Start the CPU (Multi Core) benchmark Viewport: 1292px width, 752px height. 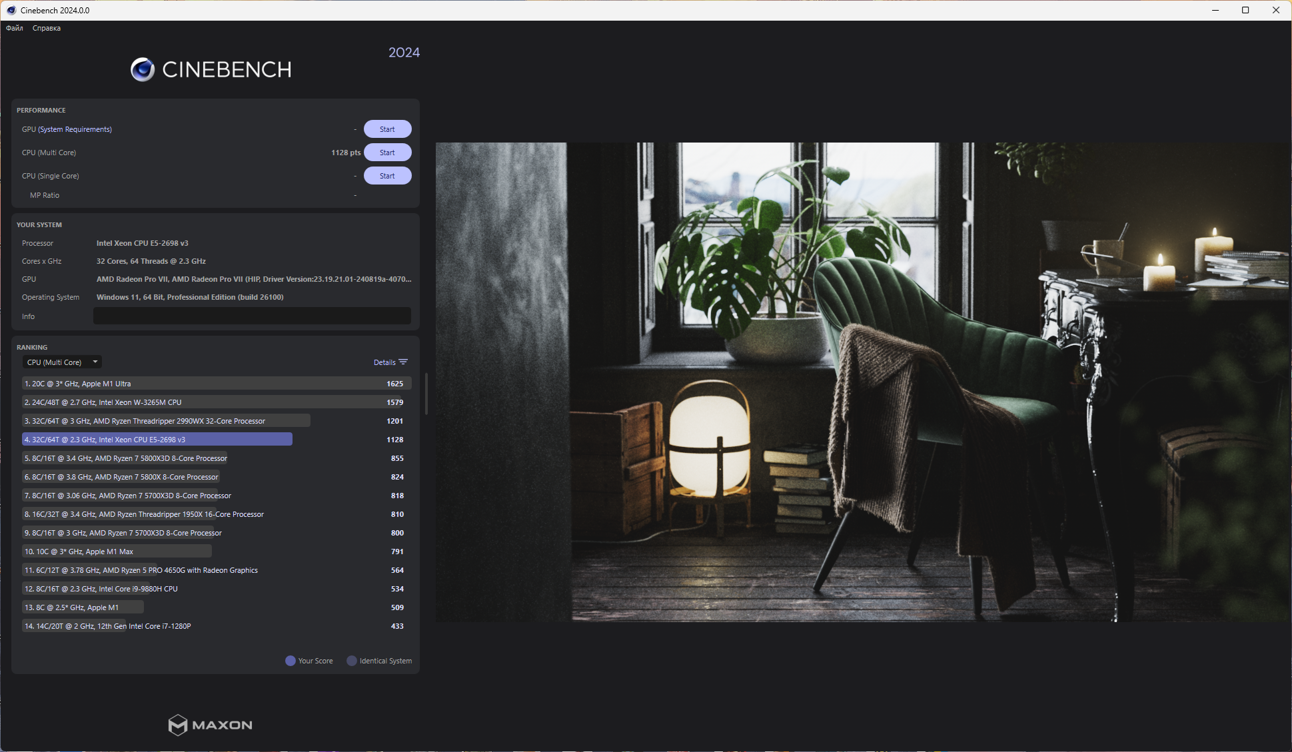point(387,153)
